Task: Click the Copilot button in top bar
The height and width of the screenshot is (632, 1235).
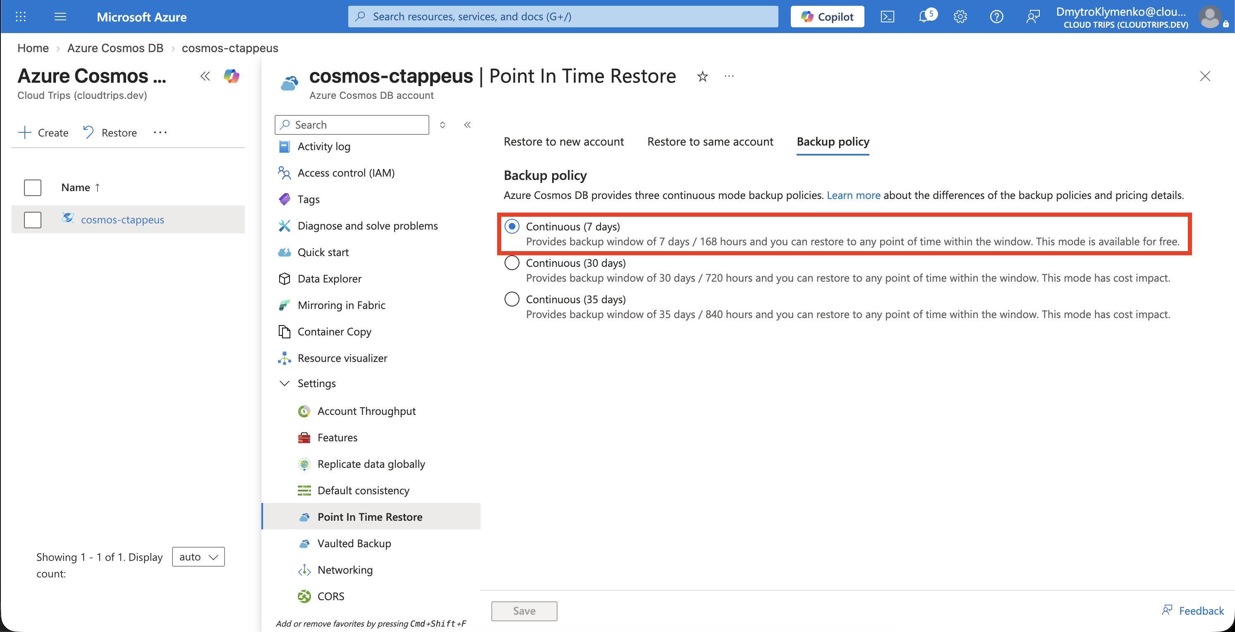Action: (827, 17)
